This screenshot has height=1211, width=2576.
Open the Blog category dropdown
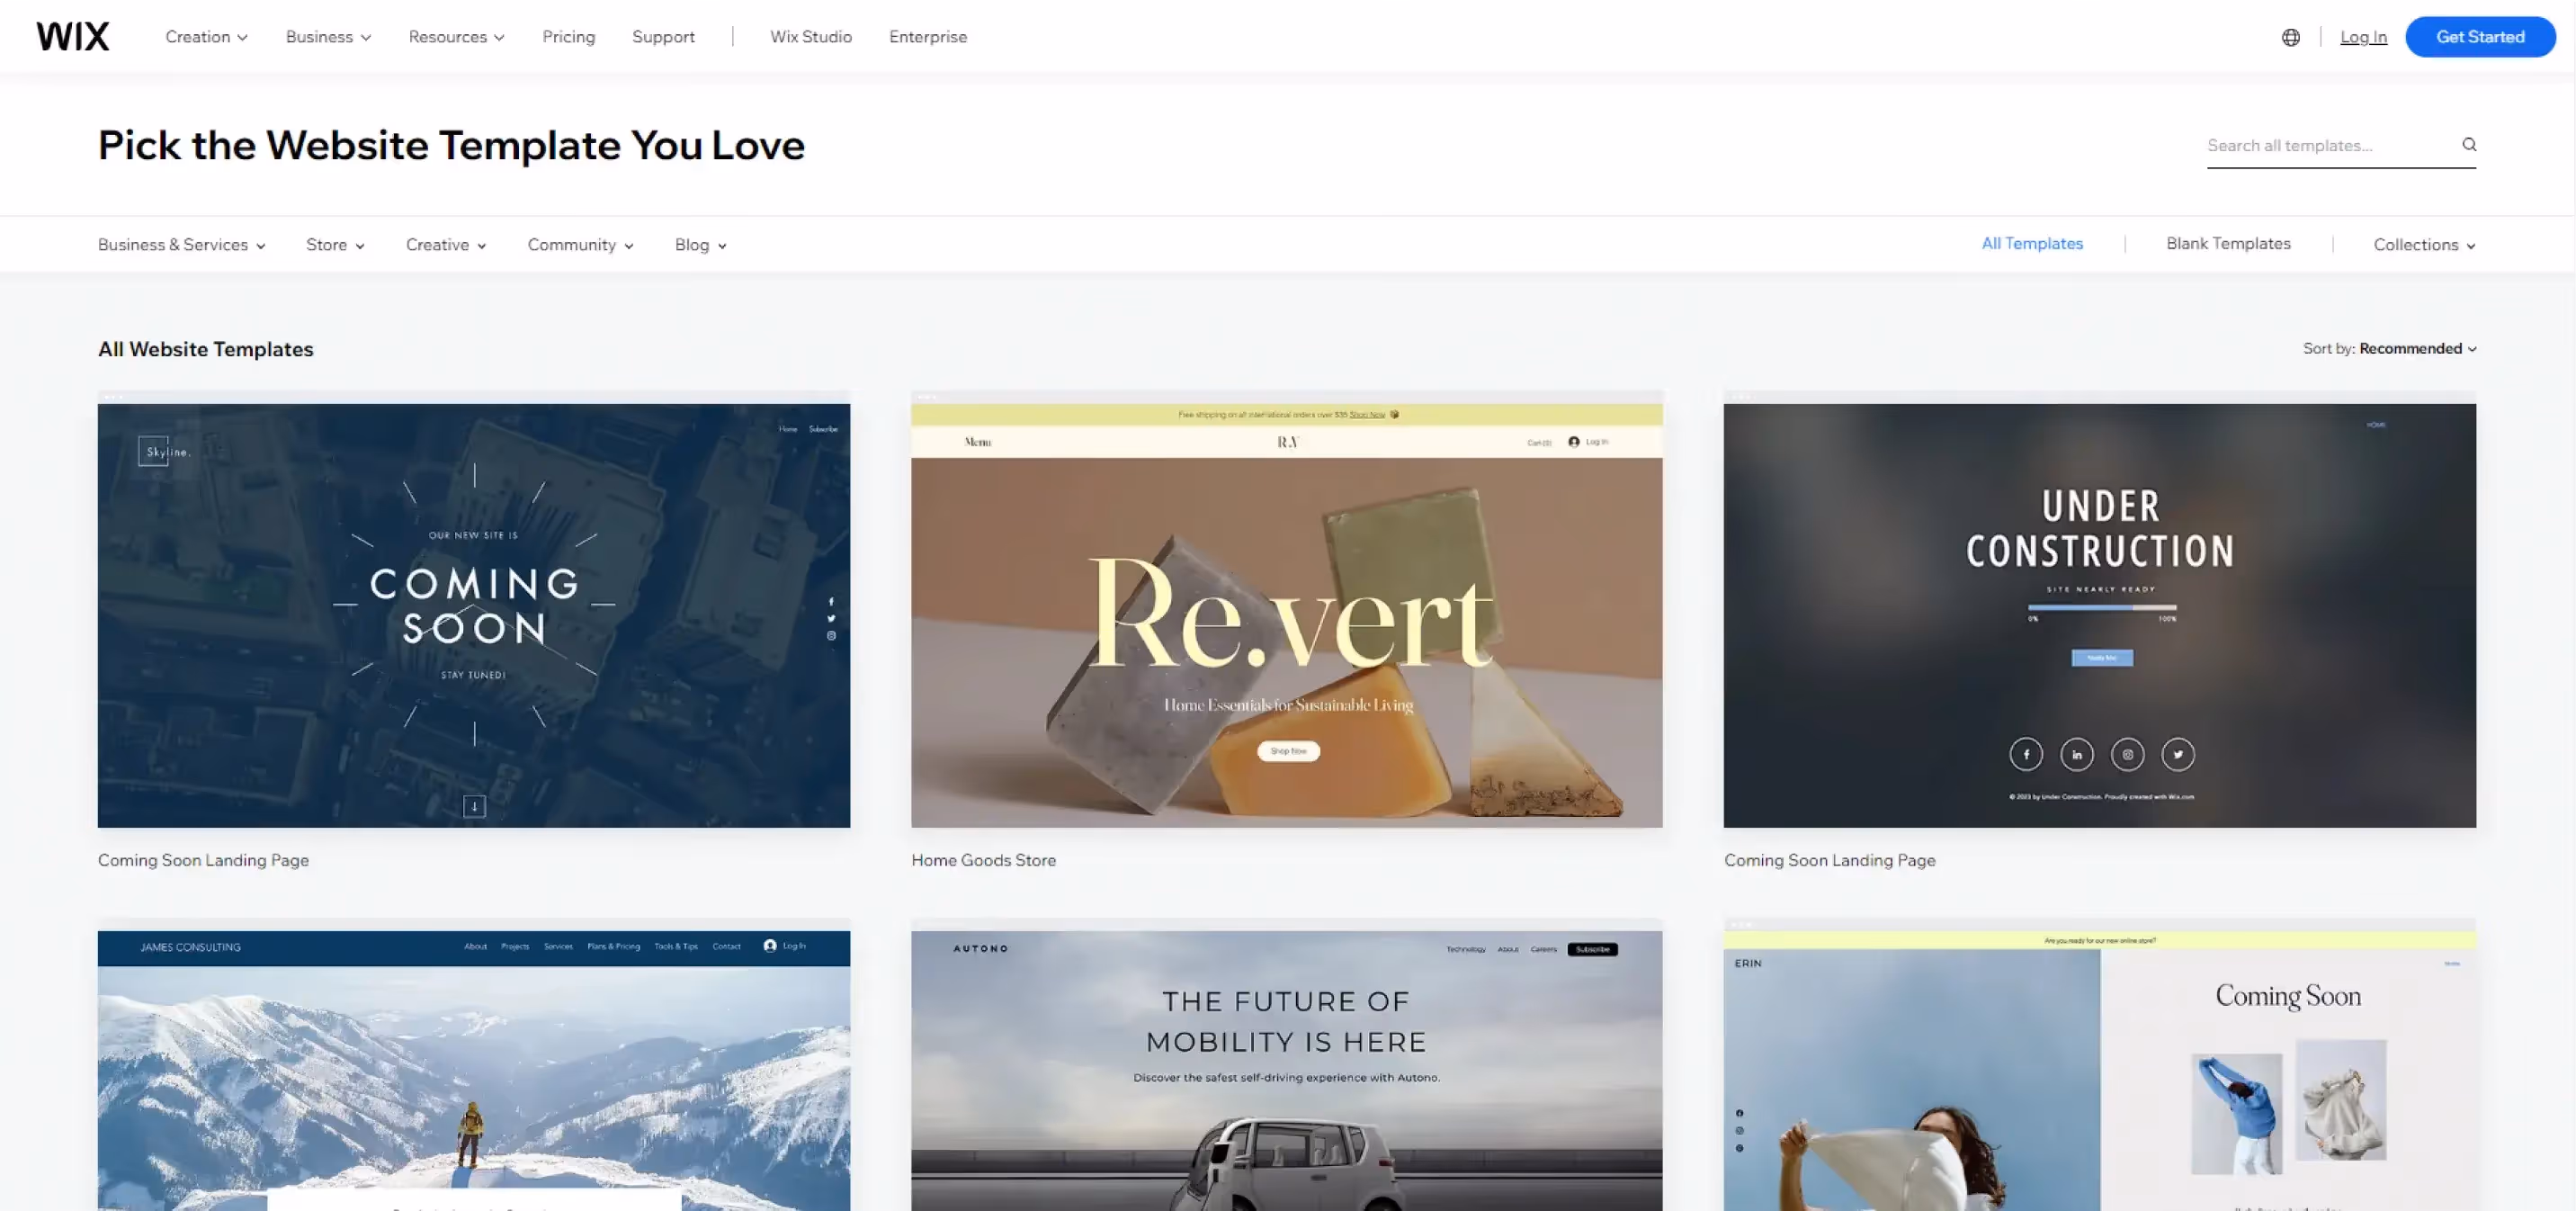(700, 244)
